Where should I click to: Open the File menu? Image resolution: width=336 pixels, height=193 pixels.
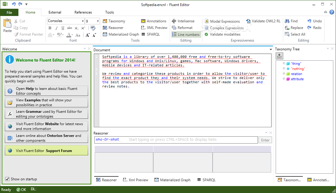point(9,12)
